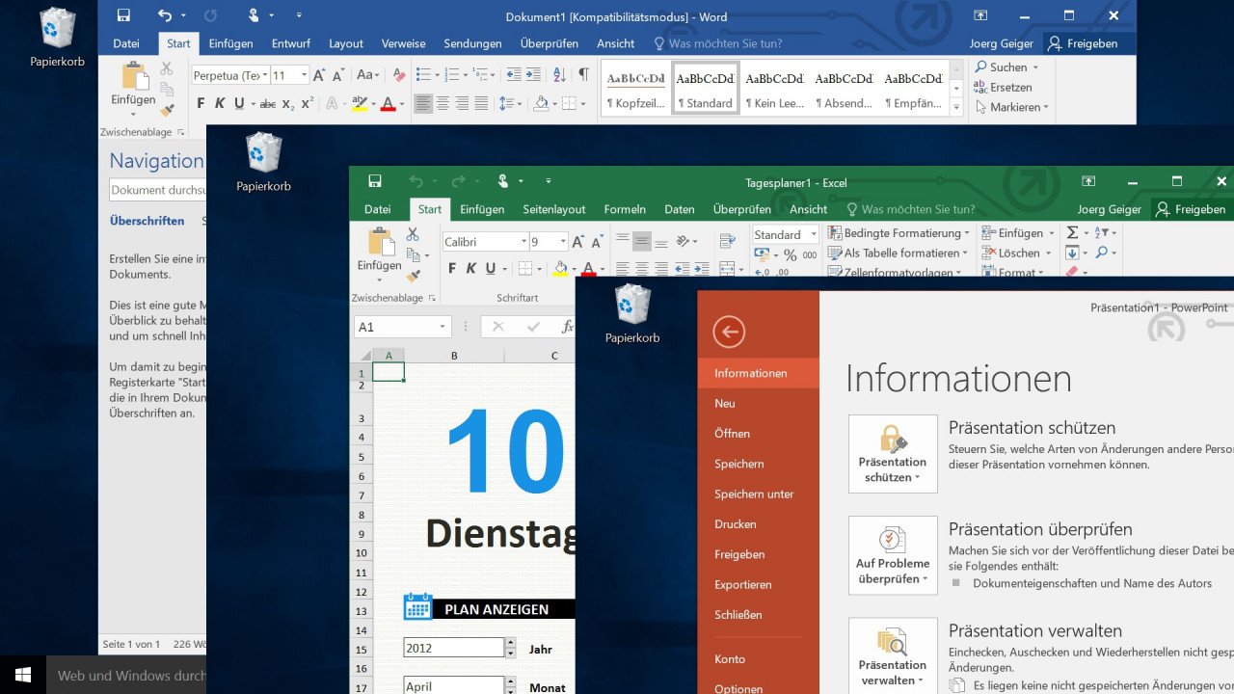The width and height of the screenshot is (1234, 694).
Task: Toggle bold formatting in Word
Action: click(x=201, y=102)
